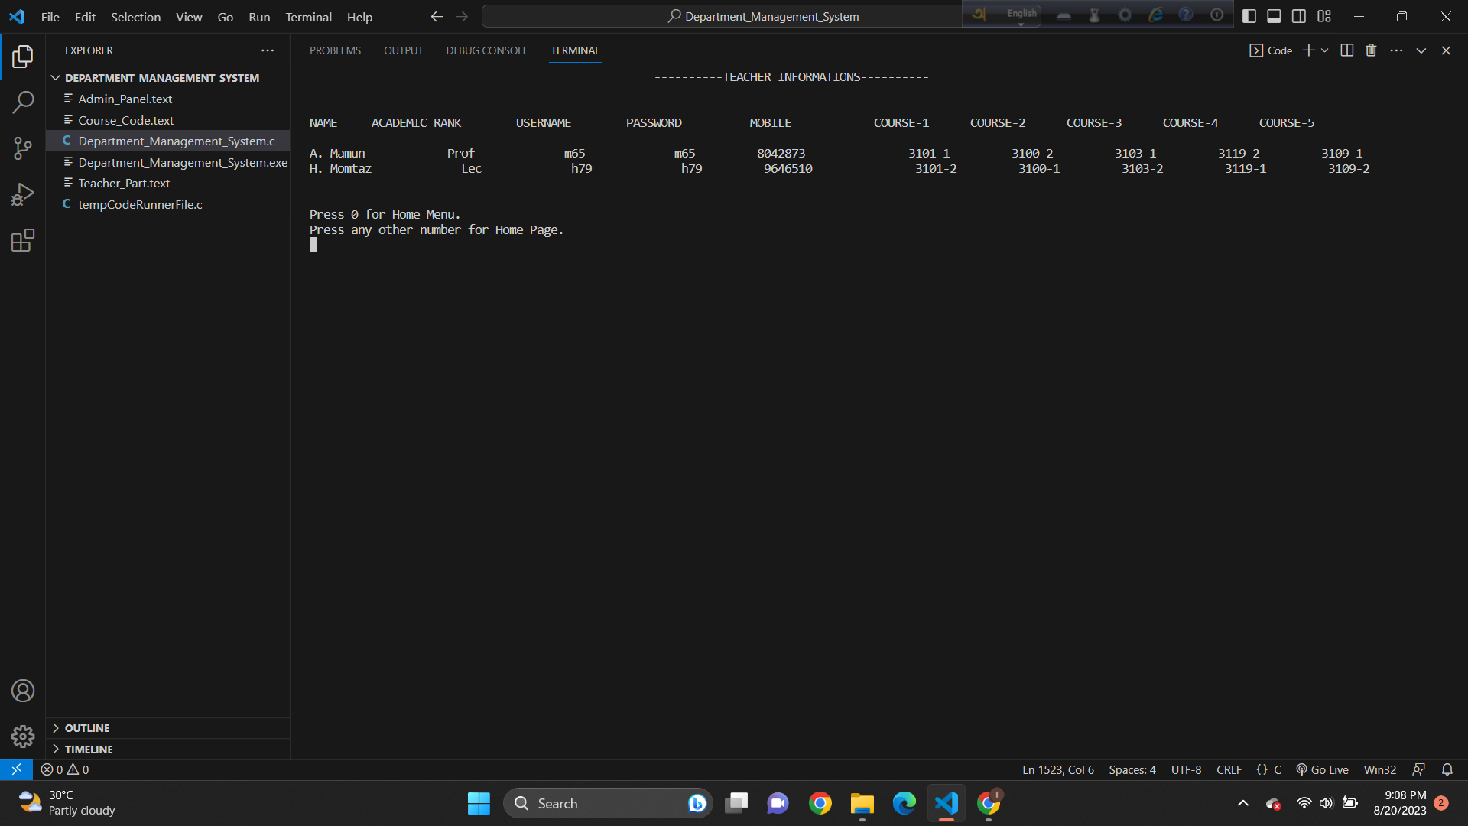Image resolution: width=1468 pixels, height=826 pixels.
Task: Collapse the DEPARTMENT_MANAGEMENT_SYSTEM folder
Action: coord(55,77)
